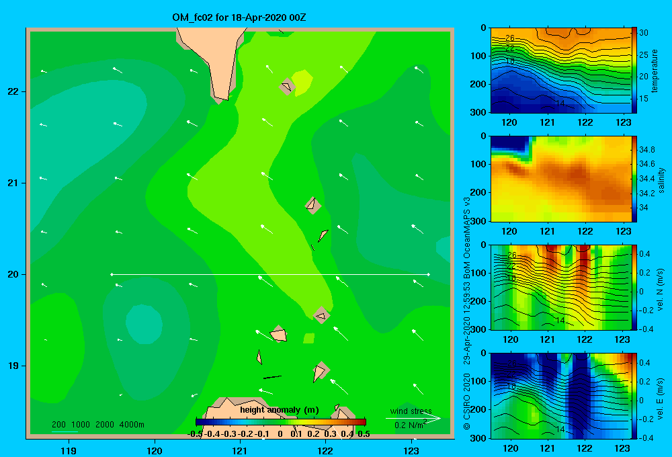The width and height of the screenshot is (672, 457).
Task: Click longitude tick label 119 on the map
Action: (69, 450)
